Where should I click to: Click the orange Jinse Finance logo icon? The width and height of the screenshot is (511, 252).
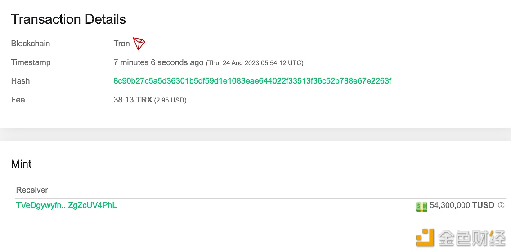425,237
